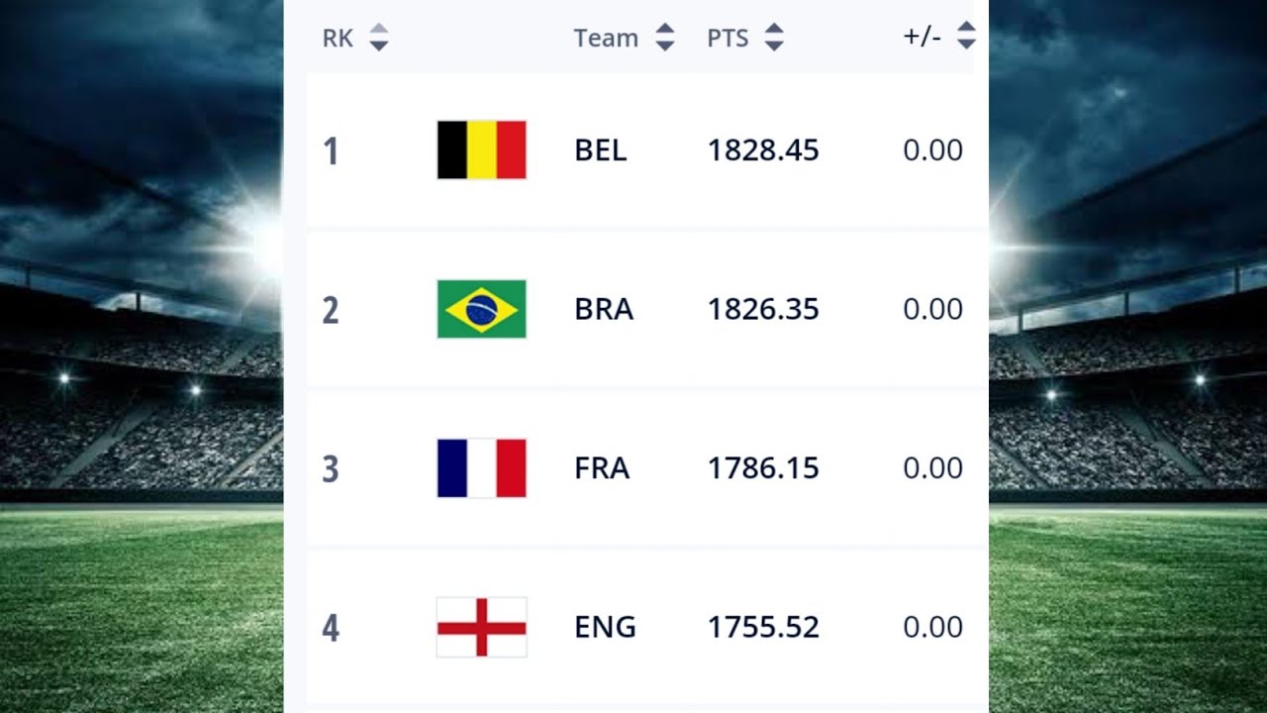Select the BRA team name
Image resolution: width=1267 pixels, height=713 pixels.
coord(603,309)
